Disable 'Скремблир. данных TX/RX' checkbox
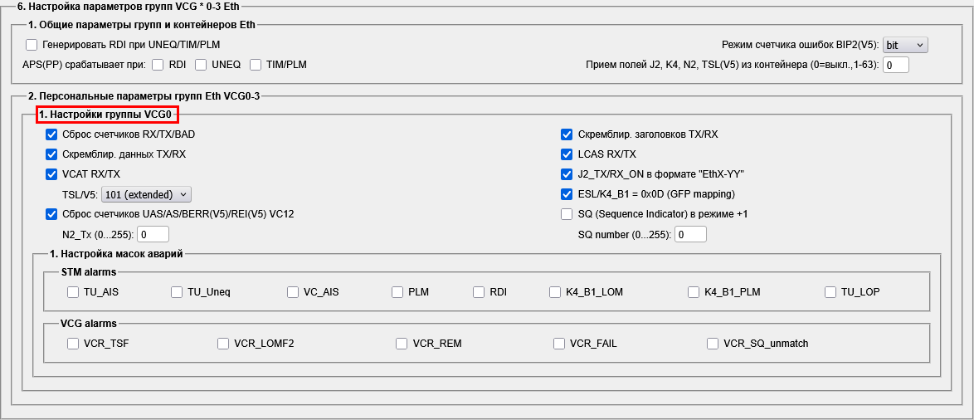 (x=52, y=154)
